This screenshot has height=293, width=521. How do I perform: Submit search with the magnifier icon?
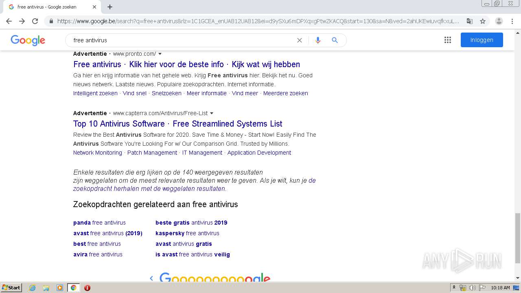[x=335, y=40]
